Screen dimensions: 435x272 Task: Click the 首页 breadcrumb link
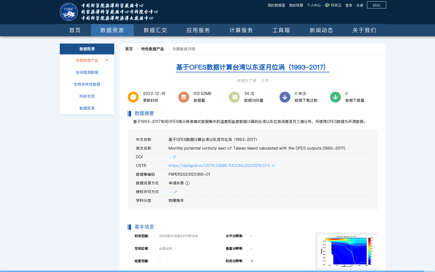129,49
